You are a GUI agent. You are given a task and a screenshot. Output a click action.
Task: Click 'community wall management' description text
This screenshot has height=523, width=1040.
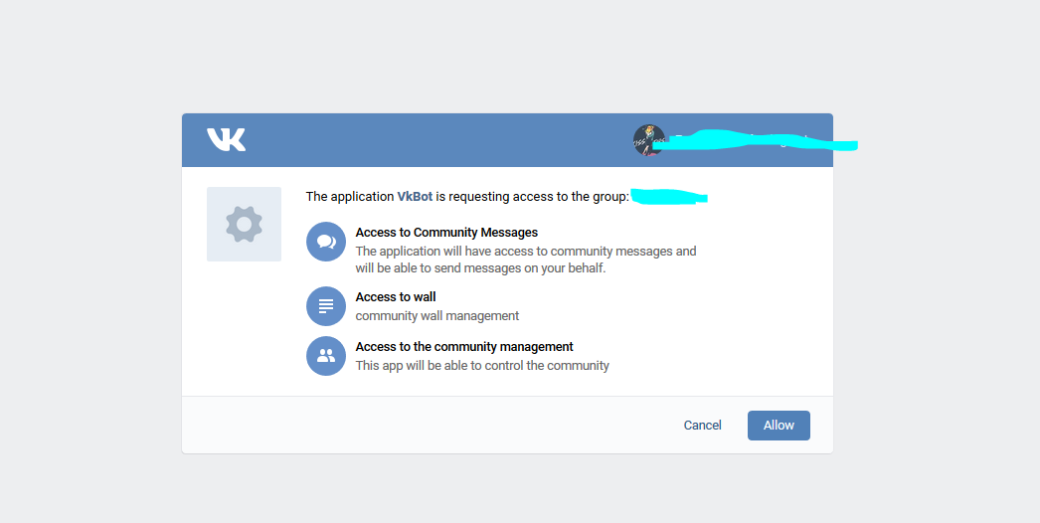tap(437, 316)
